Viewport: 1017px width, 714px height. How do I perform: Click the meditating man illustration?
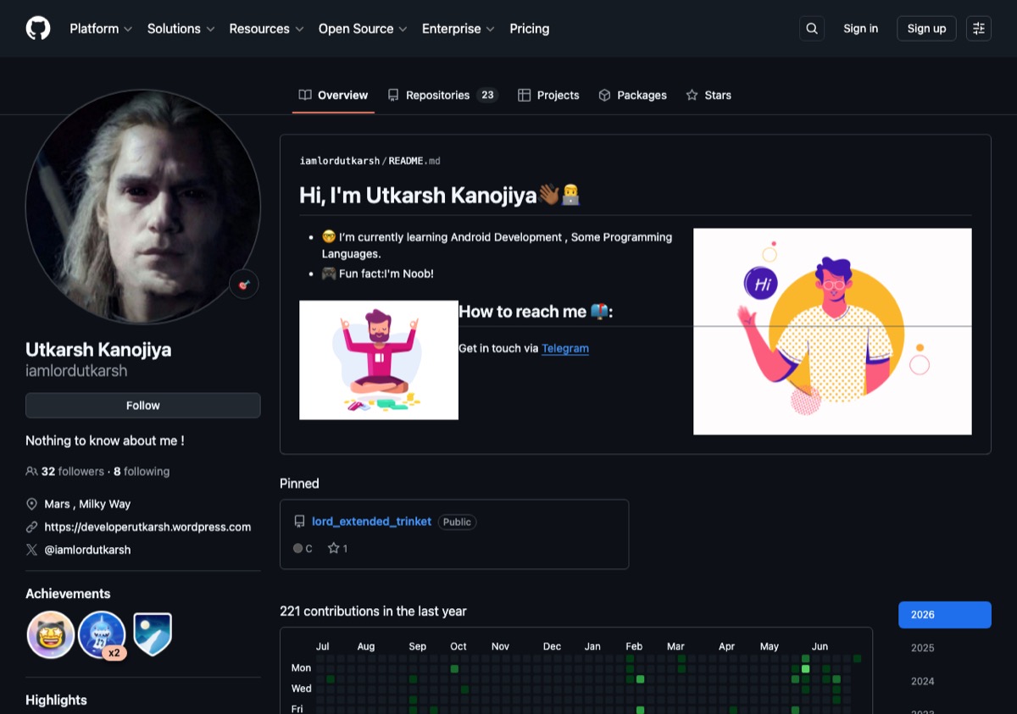[379, 360]
